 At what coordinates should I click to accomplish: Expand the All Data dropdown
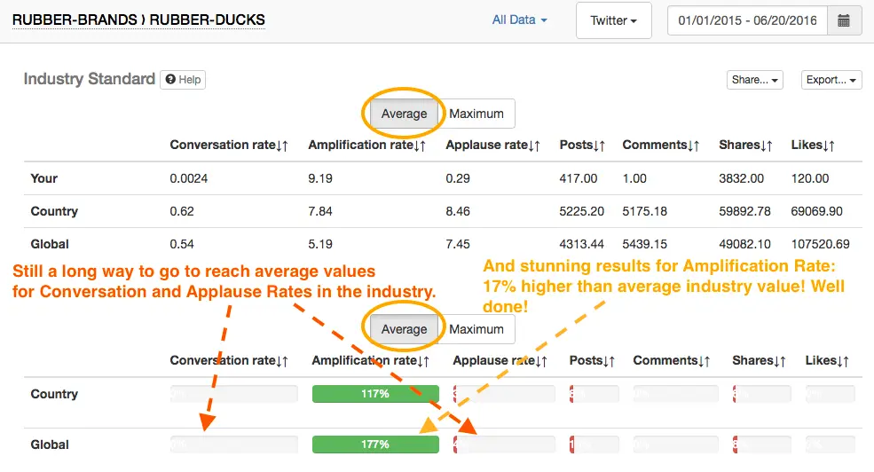520,20
